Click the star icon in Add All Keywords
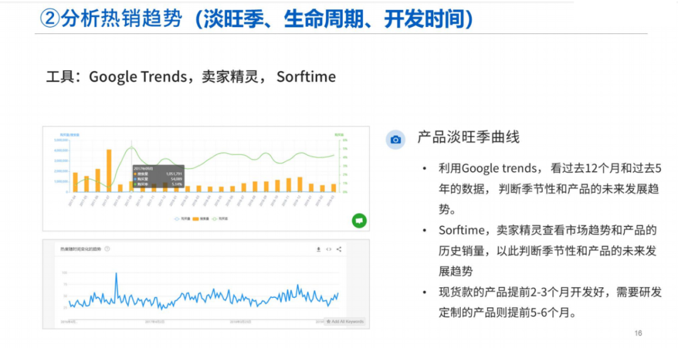The height and width of the screenshot is (348, 678). point(328,321)
